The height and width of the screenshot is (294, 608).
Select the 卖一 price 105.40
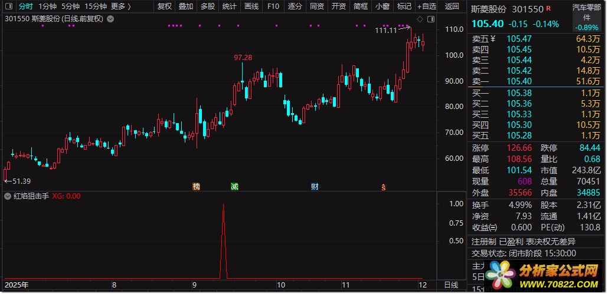(519, 81)
